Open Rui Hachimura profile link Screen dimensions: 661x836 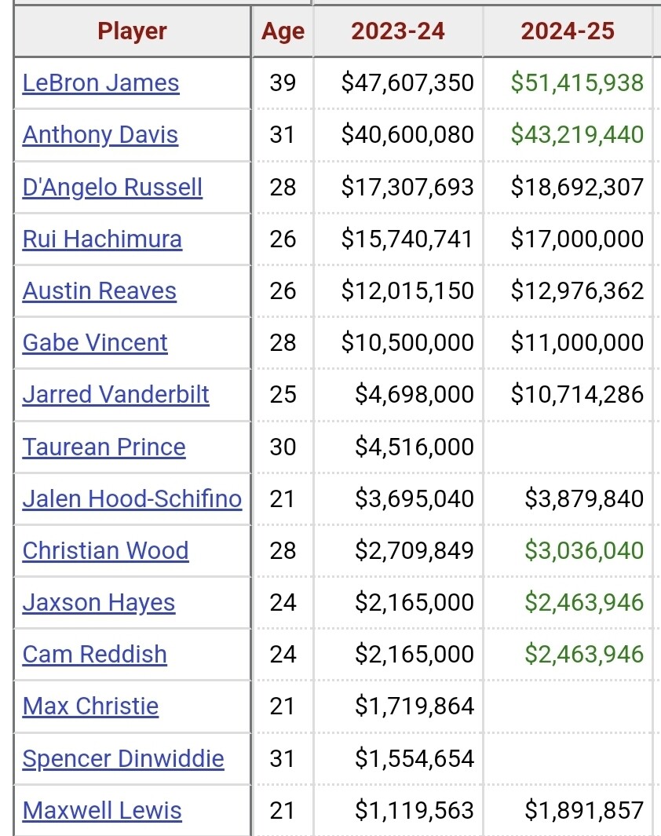[x=102, y=239]
